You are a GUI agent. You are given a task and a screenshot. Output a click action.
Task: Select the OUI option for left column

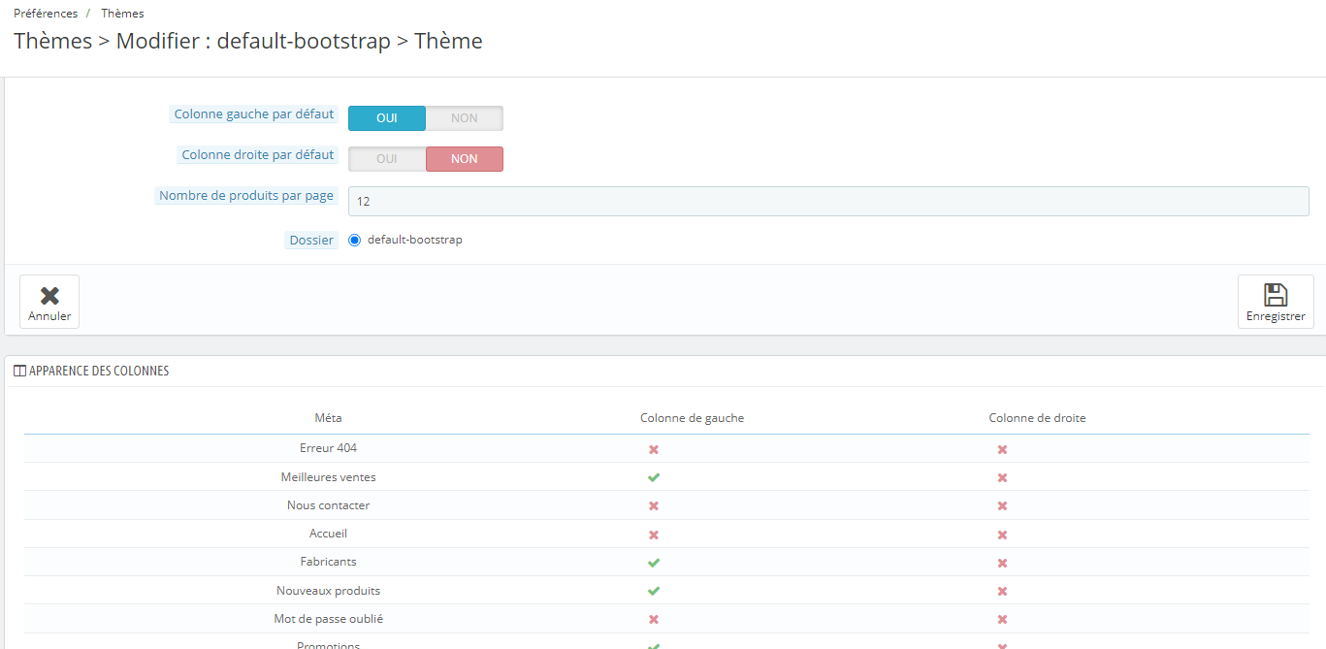[x=387, y=118]
